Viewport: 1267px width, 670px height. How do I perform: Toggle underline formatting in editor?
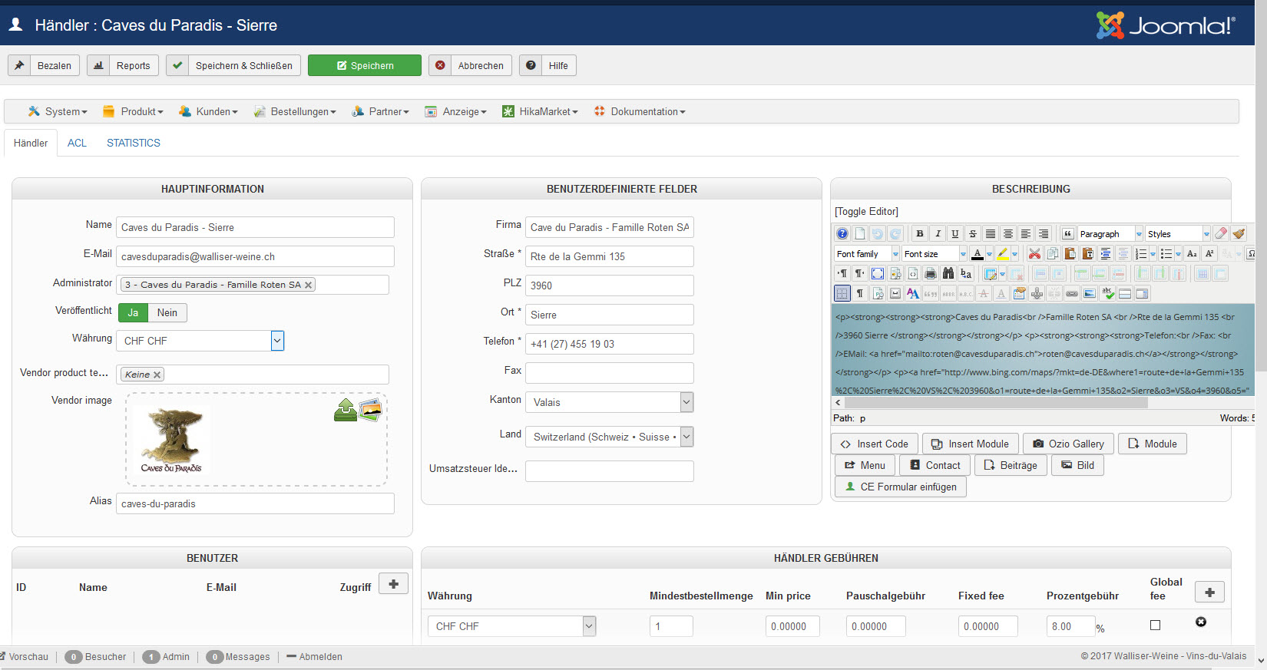pyautogui.click(x=954, y=233)
